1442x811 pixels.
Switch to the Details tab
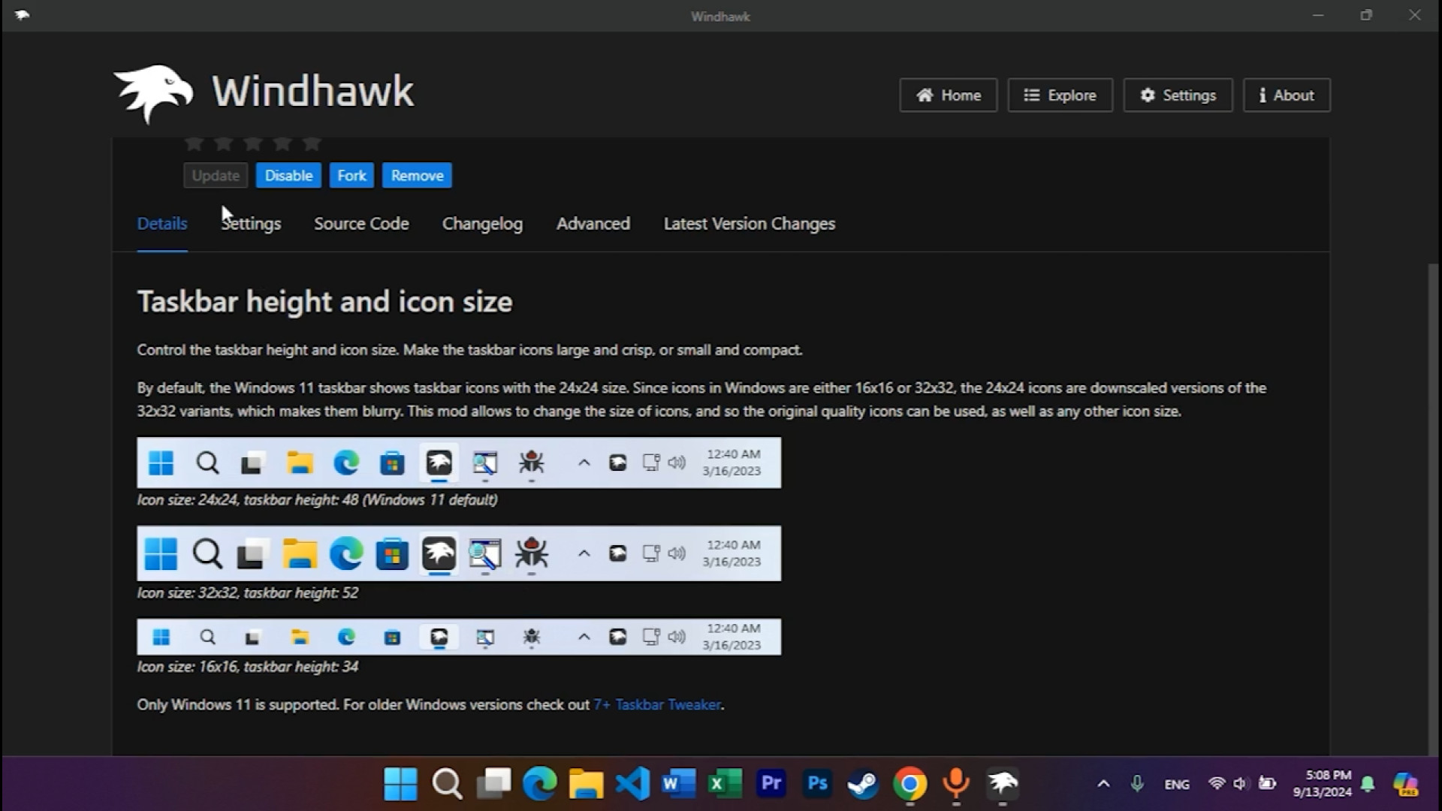162,224
